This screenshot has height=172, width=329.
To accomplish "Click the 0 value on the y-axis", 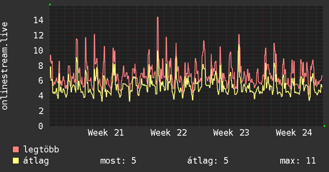I will coord(41,126).
